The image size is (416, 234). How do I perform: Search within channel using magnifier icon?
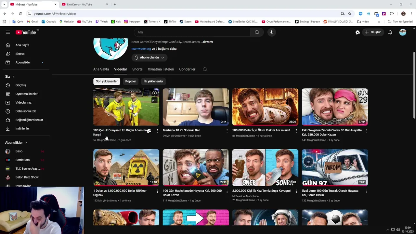click(x=205, y=69)
